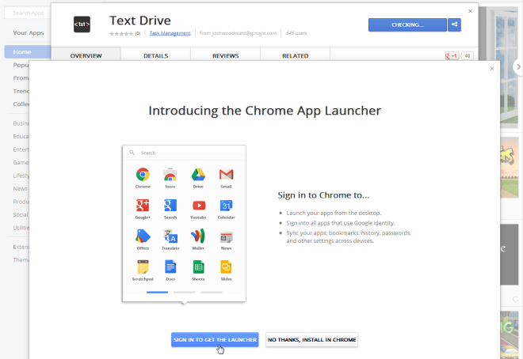Close the Chrome App Launcher dialog
This screenshot has height=359, width=523.
(492, 69)
